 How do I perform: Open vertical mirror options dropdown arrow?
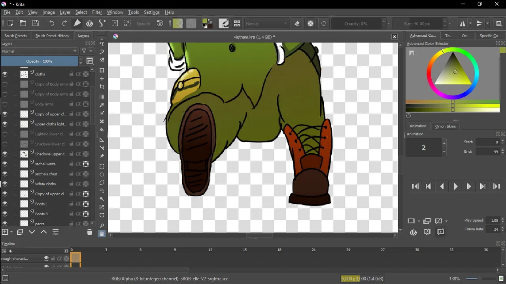click(x=487, y=24)
